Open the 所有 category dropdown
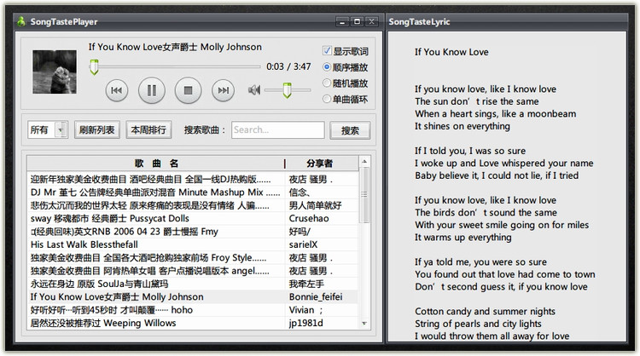 (x=48, y=130)
